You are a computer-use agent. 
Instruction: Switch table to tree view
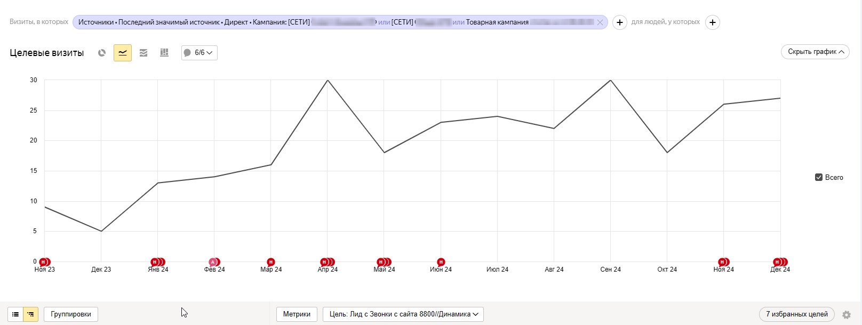point(31,314)
